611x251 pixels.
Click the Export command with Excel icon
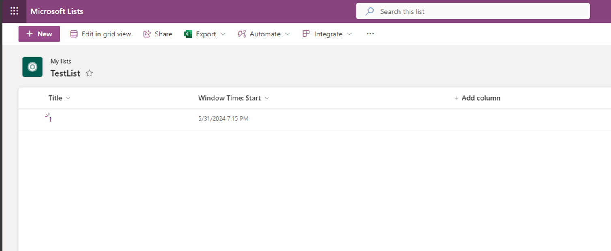[x=200, y=34]
